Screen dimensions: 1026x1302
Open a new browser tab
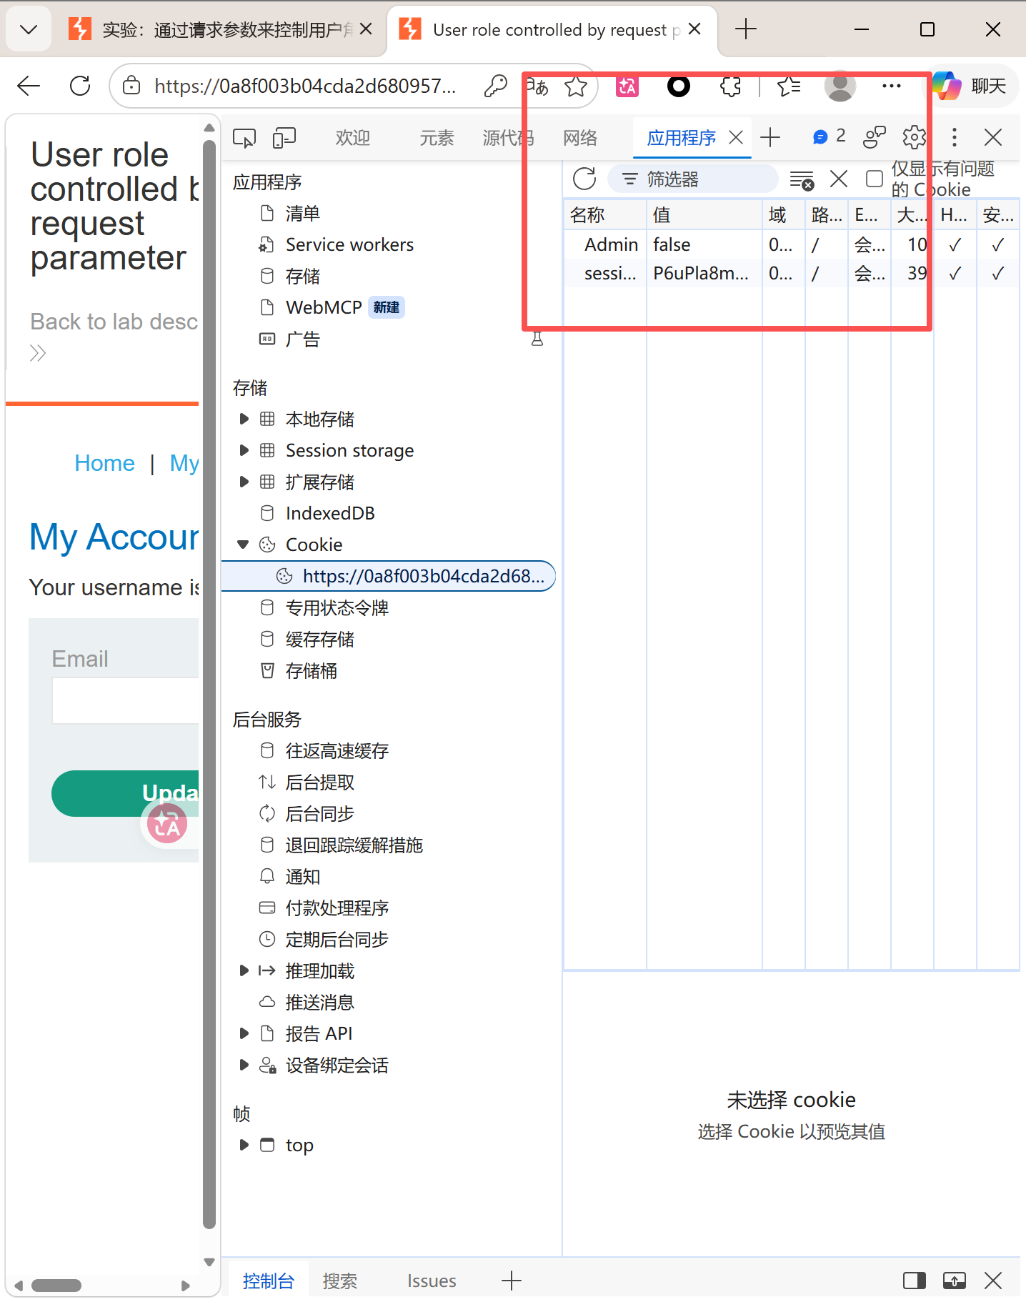[745, 29]
